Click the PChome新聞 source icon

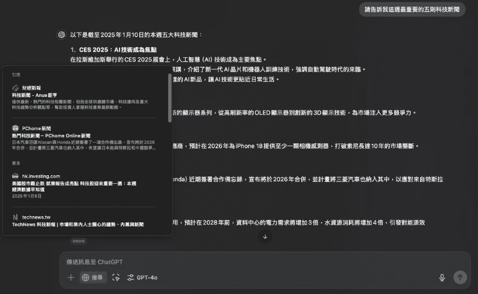[x=15, y=128]
